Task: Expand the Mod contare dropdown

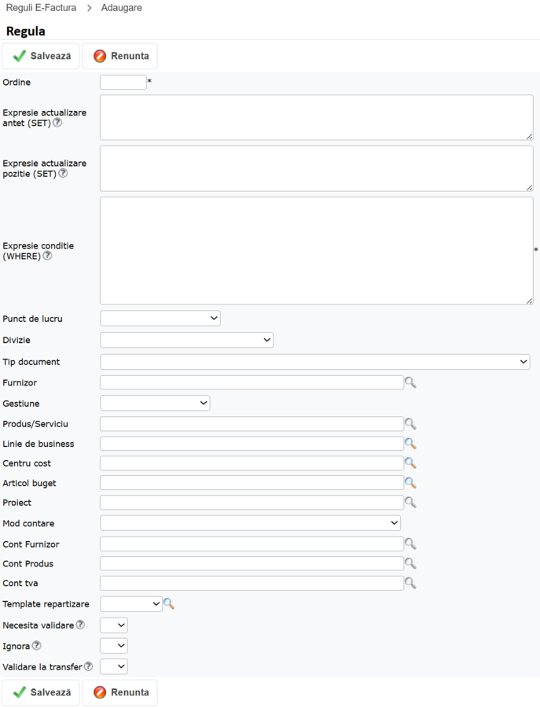Action: tap(250, 523)
